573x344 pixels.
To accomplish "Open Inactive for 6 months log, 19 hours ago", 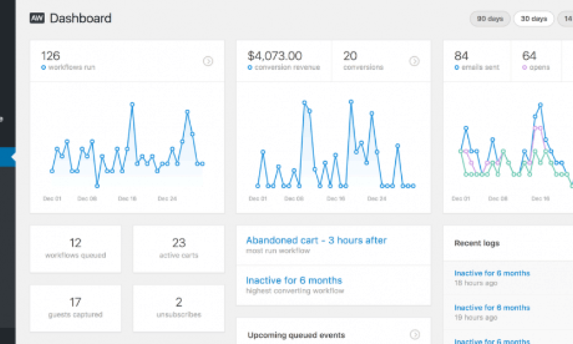I will pos(492,308).
